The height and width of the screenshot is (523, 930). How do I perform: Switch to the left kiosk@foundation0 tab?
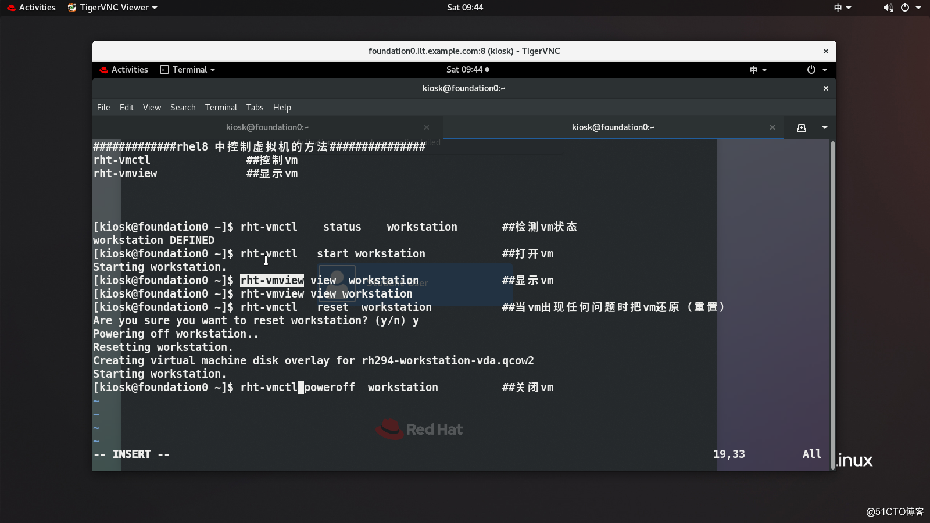click(267, 127)
